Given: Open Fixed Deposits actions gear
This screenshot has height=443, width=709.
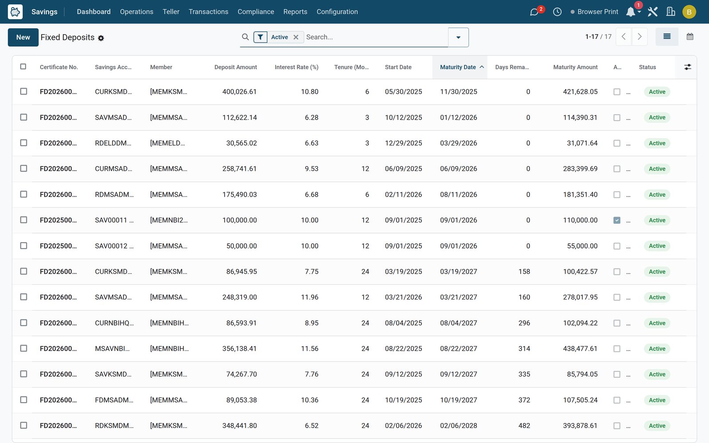Looking at the screenshot, I should 101,38.
